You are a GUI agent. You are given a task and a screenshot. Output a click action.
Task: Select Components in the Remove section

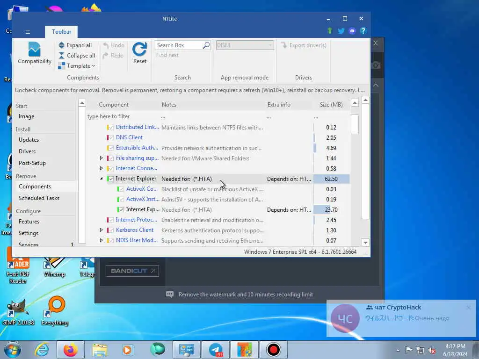tap(35, 187)
